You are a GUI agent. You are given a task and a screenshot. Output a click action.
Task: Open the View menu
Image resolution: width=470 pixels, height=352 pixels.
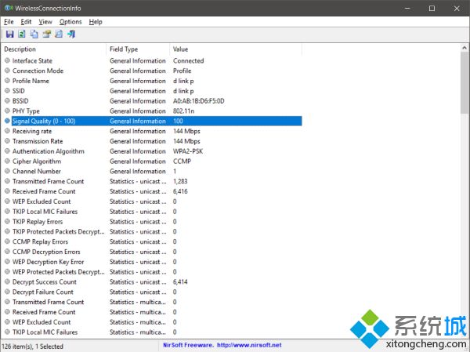coord(45,22)
